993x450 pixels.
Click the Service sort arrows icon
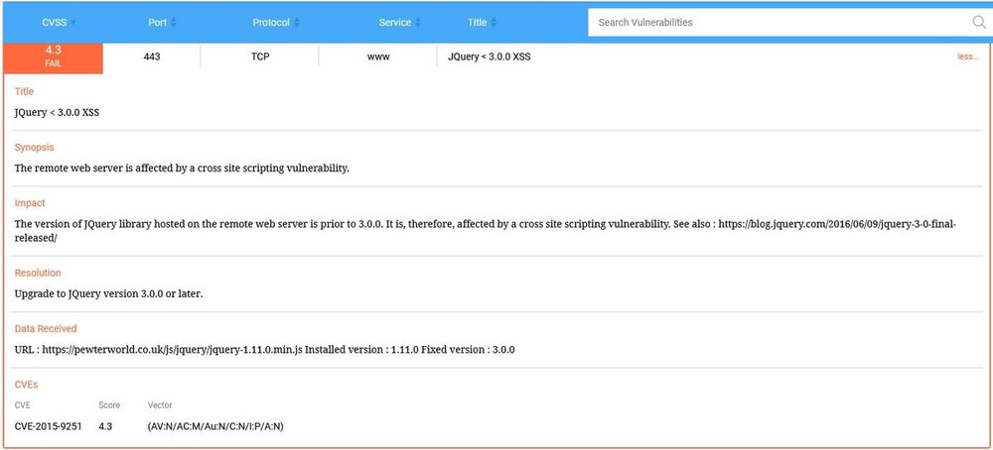coord(418,23)
